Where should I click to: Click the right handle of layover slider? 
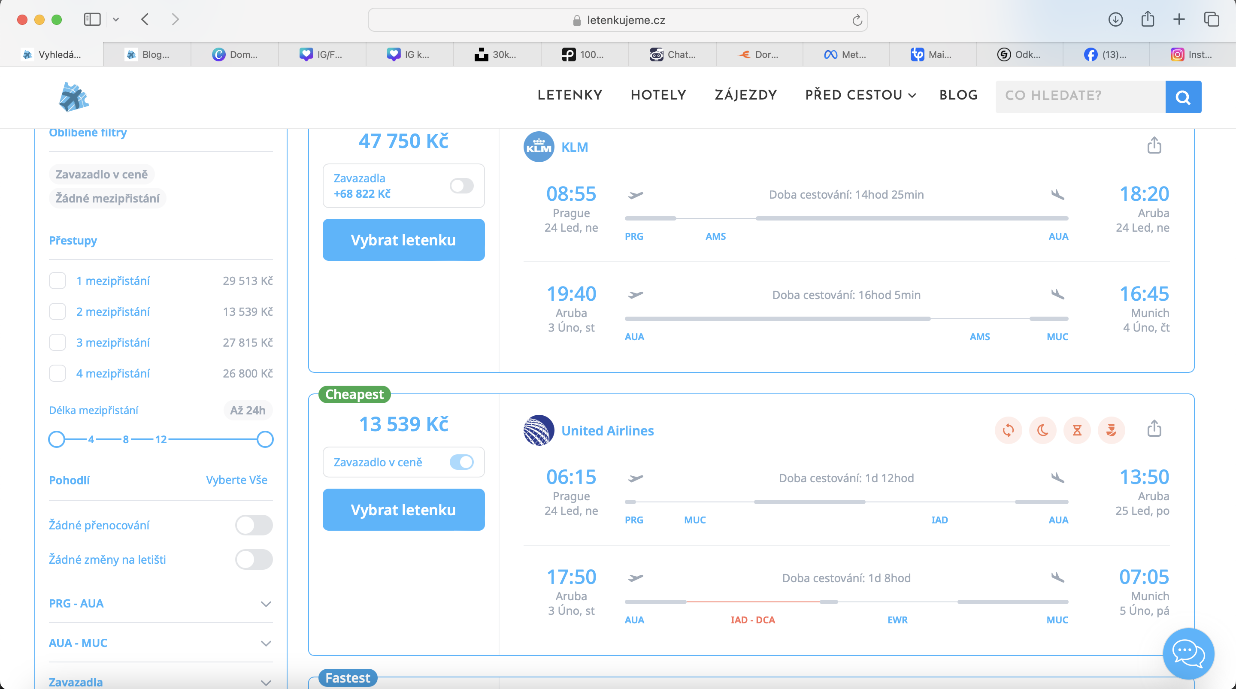coord(265,439)
